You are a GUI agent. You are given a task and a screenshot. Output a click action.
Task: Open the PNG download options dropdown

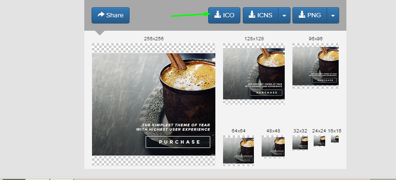pos(333,15)
